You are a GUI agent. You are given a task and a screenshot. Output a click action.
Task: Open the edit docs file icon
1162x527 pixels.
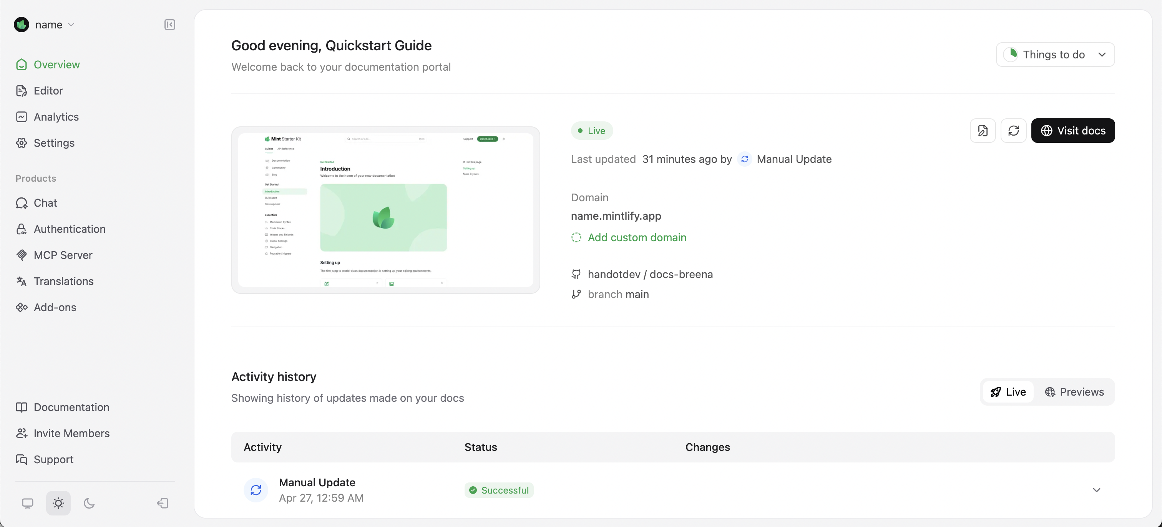point(983,130)
